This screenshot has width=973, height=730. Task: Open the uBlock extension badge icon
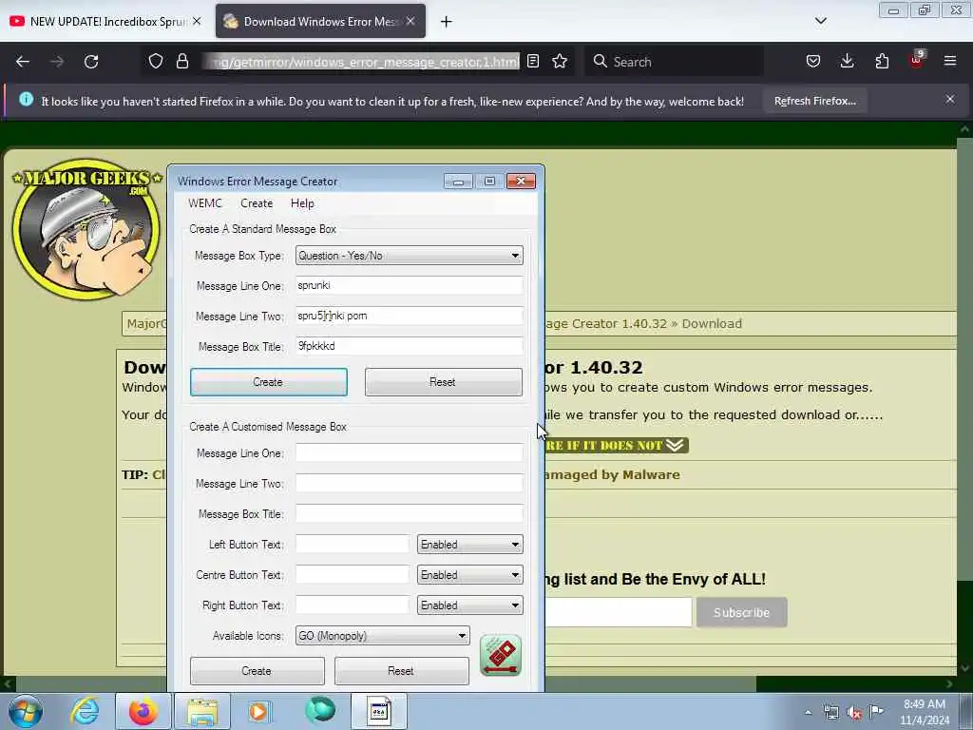coord(917,60)
